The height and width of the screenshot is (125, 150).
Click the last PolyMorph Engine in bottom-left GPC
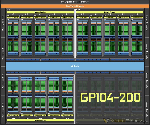(67, 115)
